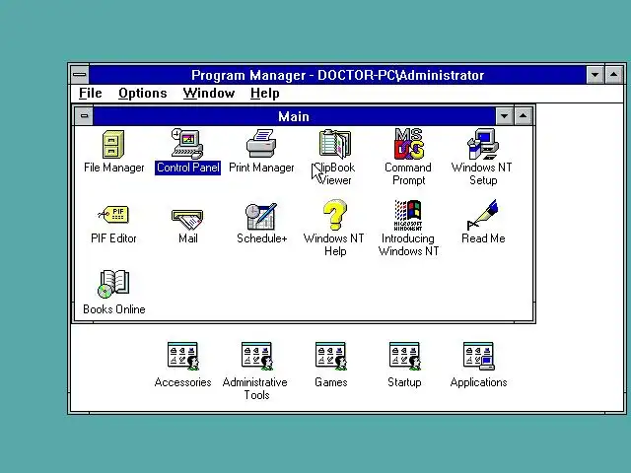Screen dimensions: 631x473
Task: Open the Help menu
Action: click(x=265, y=94)
